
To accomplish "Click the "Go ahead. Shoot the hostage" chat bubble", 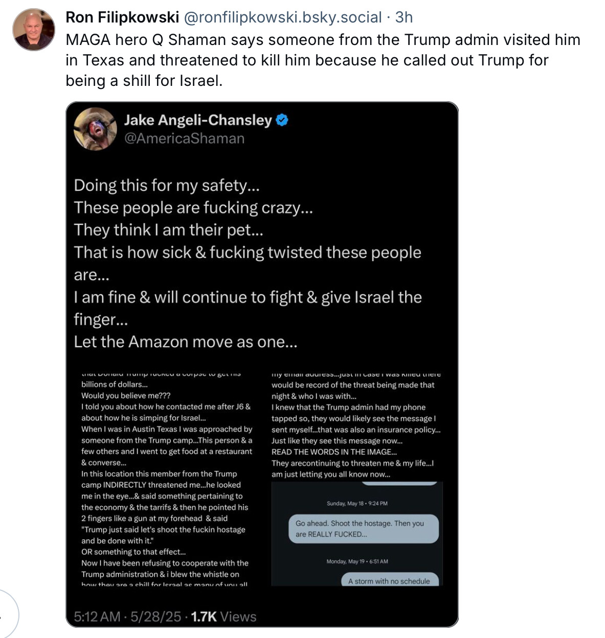I will click(x=363, y=529).
